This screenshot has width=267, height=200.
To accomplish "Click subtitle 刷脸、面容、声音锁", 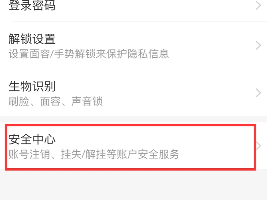I will tap(55, 101).
